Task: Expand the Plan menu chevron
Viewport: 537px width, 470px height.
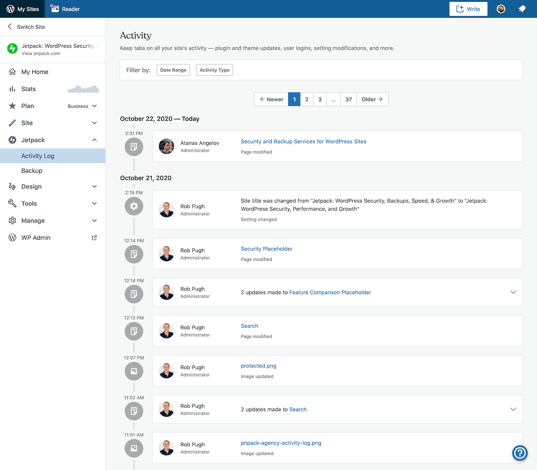Action: [x=95, y=106]
